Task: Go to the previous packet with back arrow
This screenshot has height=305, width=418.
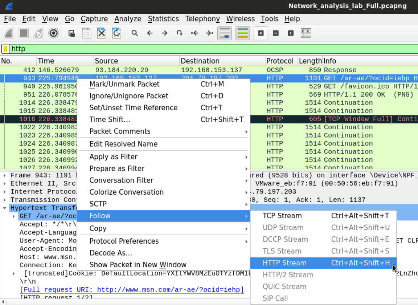Action: [150, 33]
